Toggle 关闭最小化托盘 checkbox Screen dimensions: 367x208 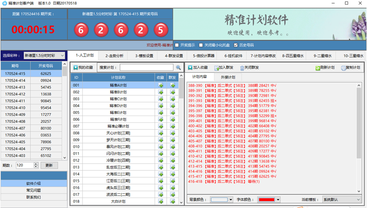point(201,45)
